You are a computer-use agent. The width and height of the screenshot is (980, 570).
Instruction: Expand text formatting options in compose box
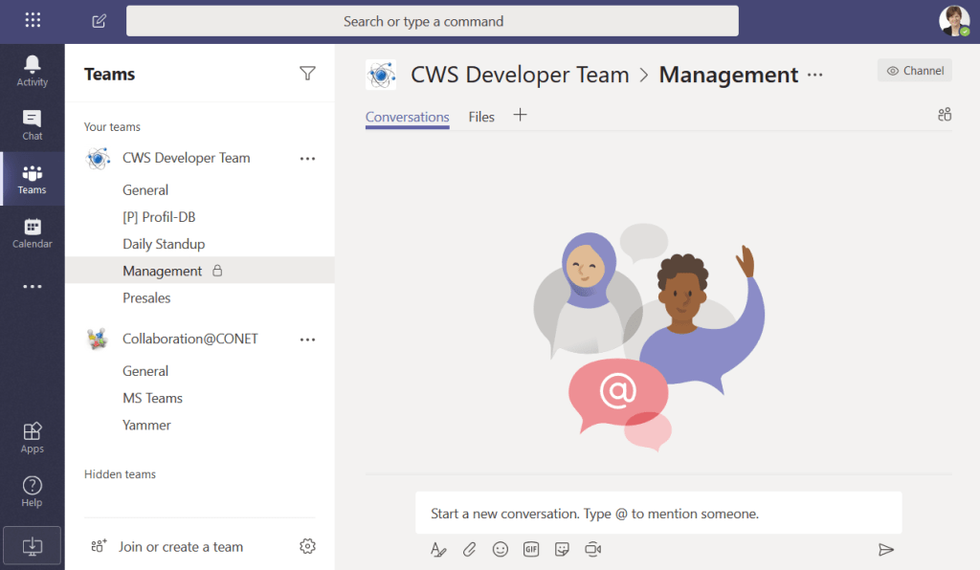pyautogui.click(x=438, y=549)
